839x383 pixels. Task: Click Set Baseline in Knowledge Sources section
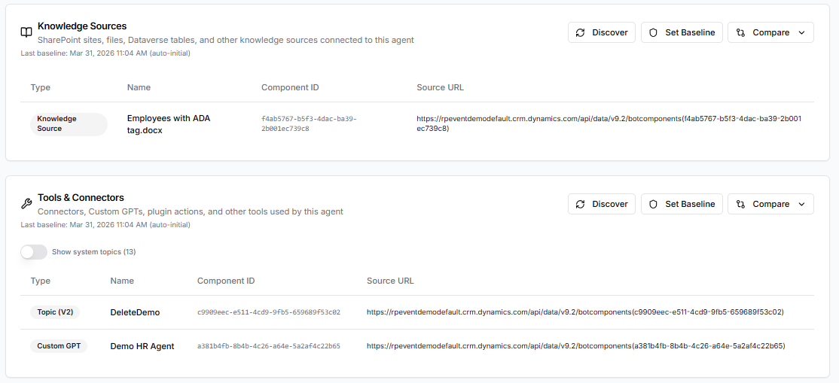(682, 32)
